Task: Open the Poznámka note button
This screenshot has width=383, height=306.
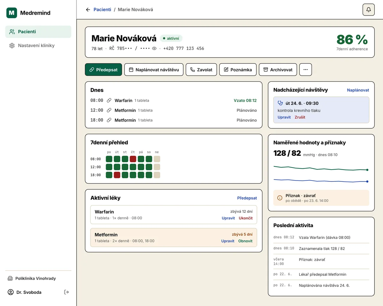Action: 238,70
